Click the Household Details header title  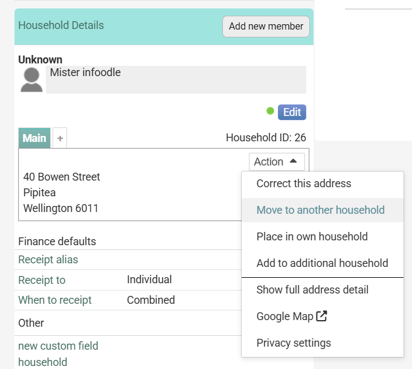click(61, 25)
